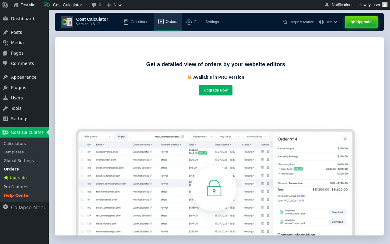Click the green Upgrade header button
Image resolution: width=390 pixels, height=244 pixels.
click(x=361, y=22)
